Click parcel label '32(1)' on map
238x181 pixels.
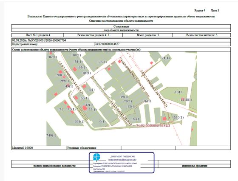click(x=89, y=105)
